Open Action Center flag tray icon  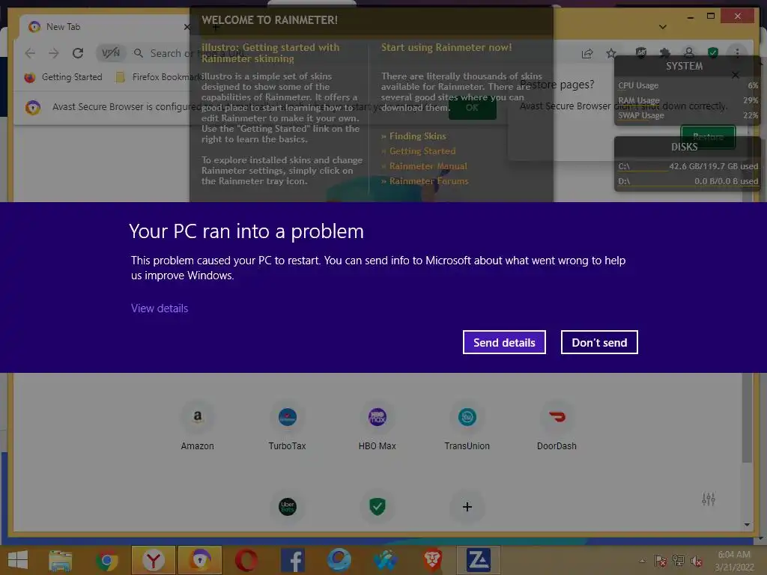click(661, 562)
